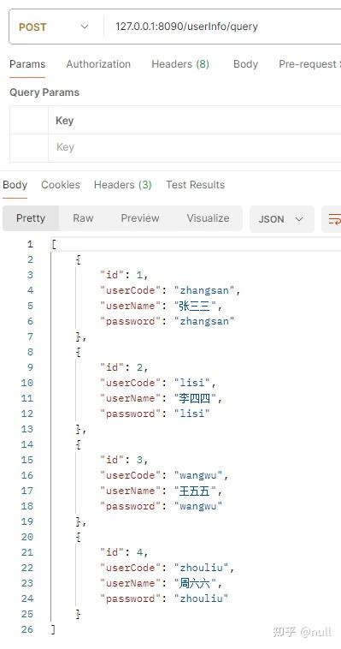Click the empty Key parameter field
The width and height of the screenshot is (341, 649).
[x=194, y=148]
